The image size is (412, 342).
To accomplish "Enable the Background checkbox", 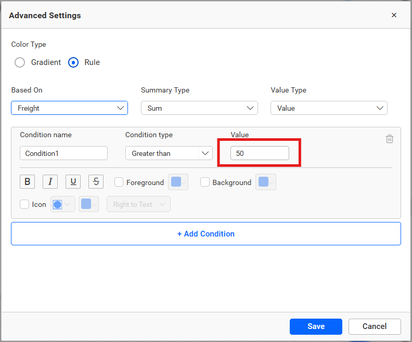I will [x=205, y=182].
